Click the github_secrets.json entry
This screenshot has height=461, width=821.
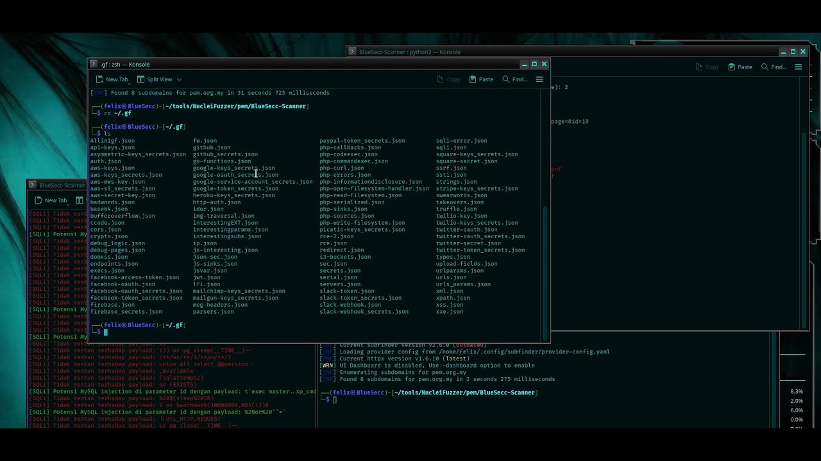225,154
